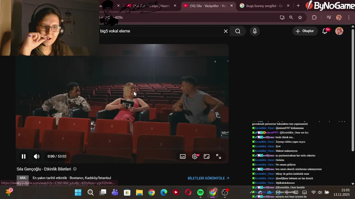
Task: Click the video timestamp 0:00 / 53:02
Action: 57,156
